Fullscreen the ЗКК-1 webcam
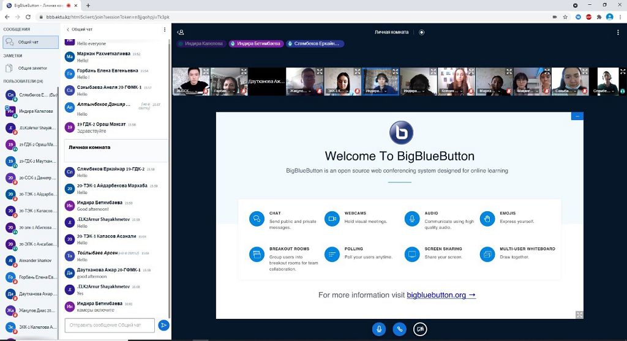This screenshot has width=627, height=341. [x=357, y=72]
